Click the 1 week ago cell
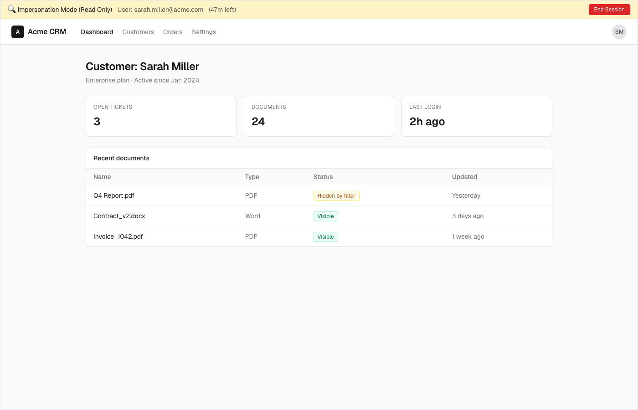The height and width of the screenshot is (410, 638). point(468,236)
